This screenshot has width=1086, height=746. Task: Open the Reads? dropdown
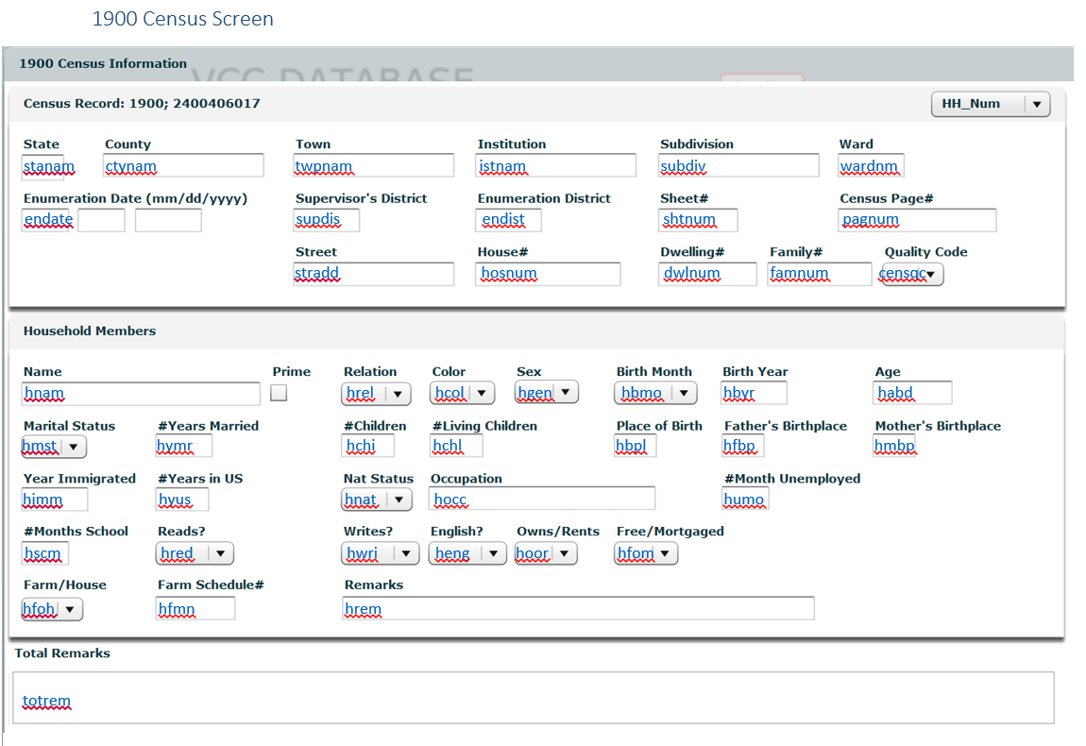pyautogui.click(x=195, y=554)
